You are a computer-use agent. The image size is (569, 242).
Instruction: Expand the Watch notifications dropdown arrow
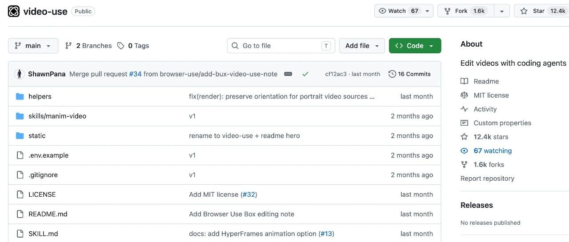click(x=427, y=11)
